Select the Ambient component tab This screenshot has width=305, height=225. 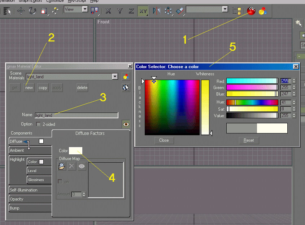tap(17, 150)
